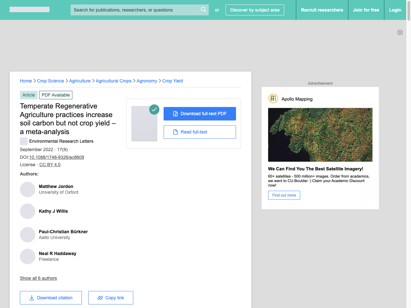Open Discover by subject area
The width and height of the screenshot is (411, 308).
coord(255,10)
